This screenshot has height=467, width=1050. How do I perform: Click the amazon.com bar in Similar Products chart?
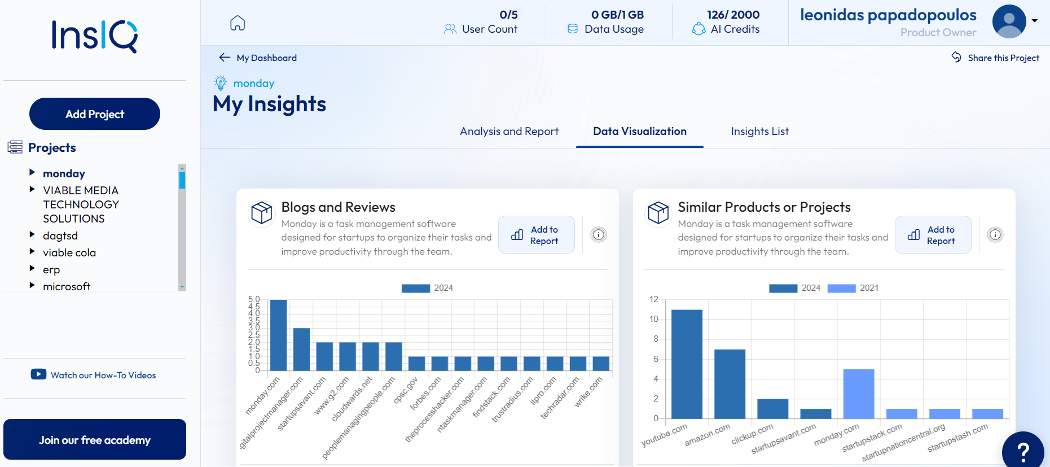[x=730, y=384]
